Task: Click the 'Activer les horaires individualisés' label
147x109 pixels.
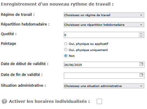Action: coord(49,101)
